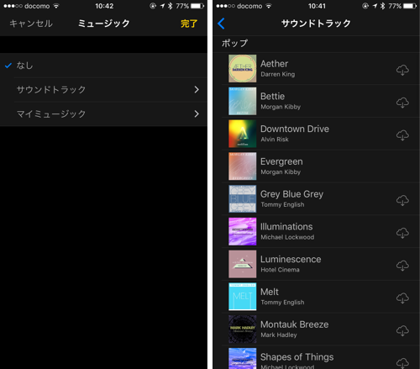Download Bettie using its cloud icon
This screenshot has width=420, height=369.
[x=402, y=103]
